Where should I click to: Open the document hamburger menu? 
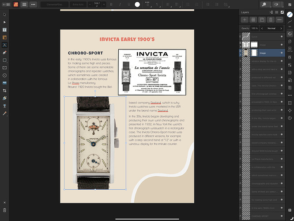[24, 4]
